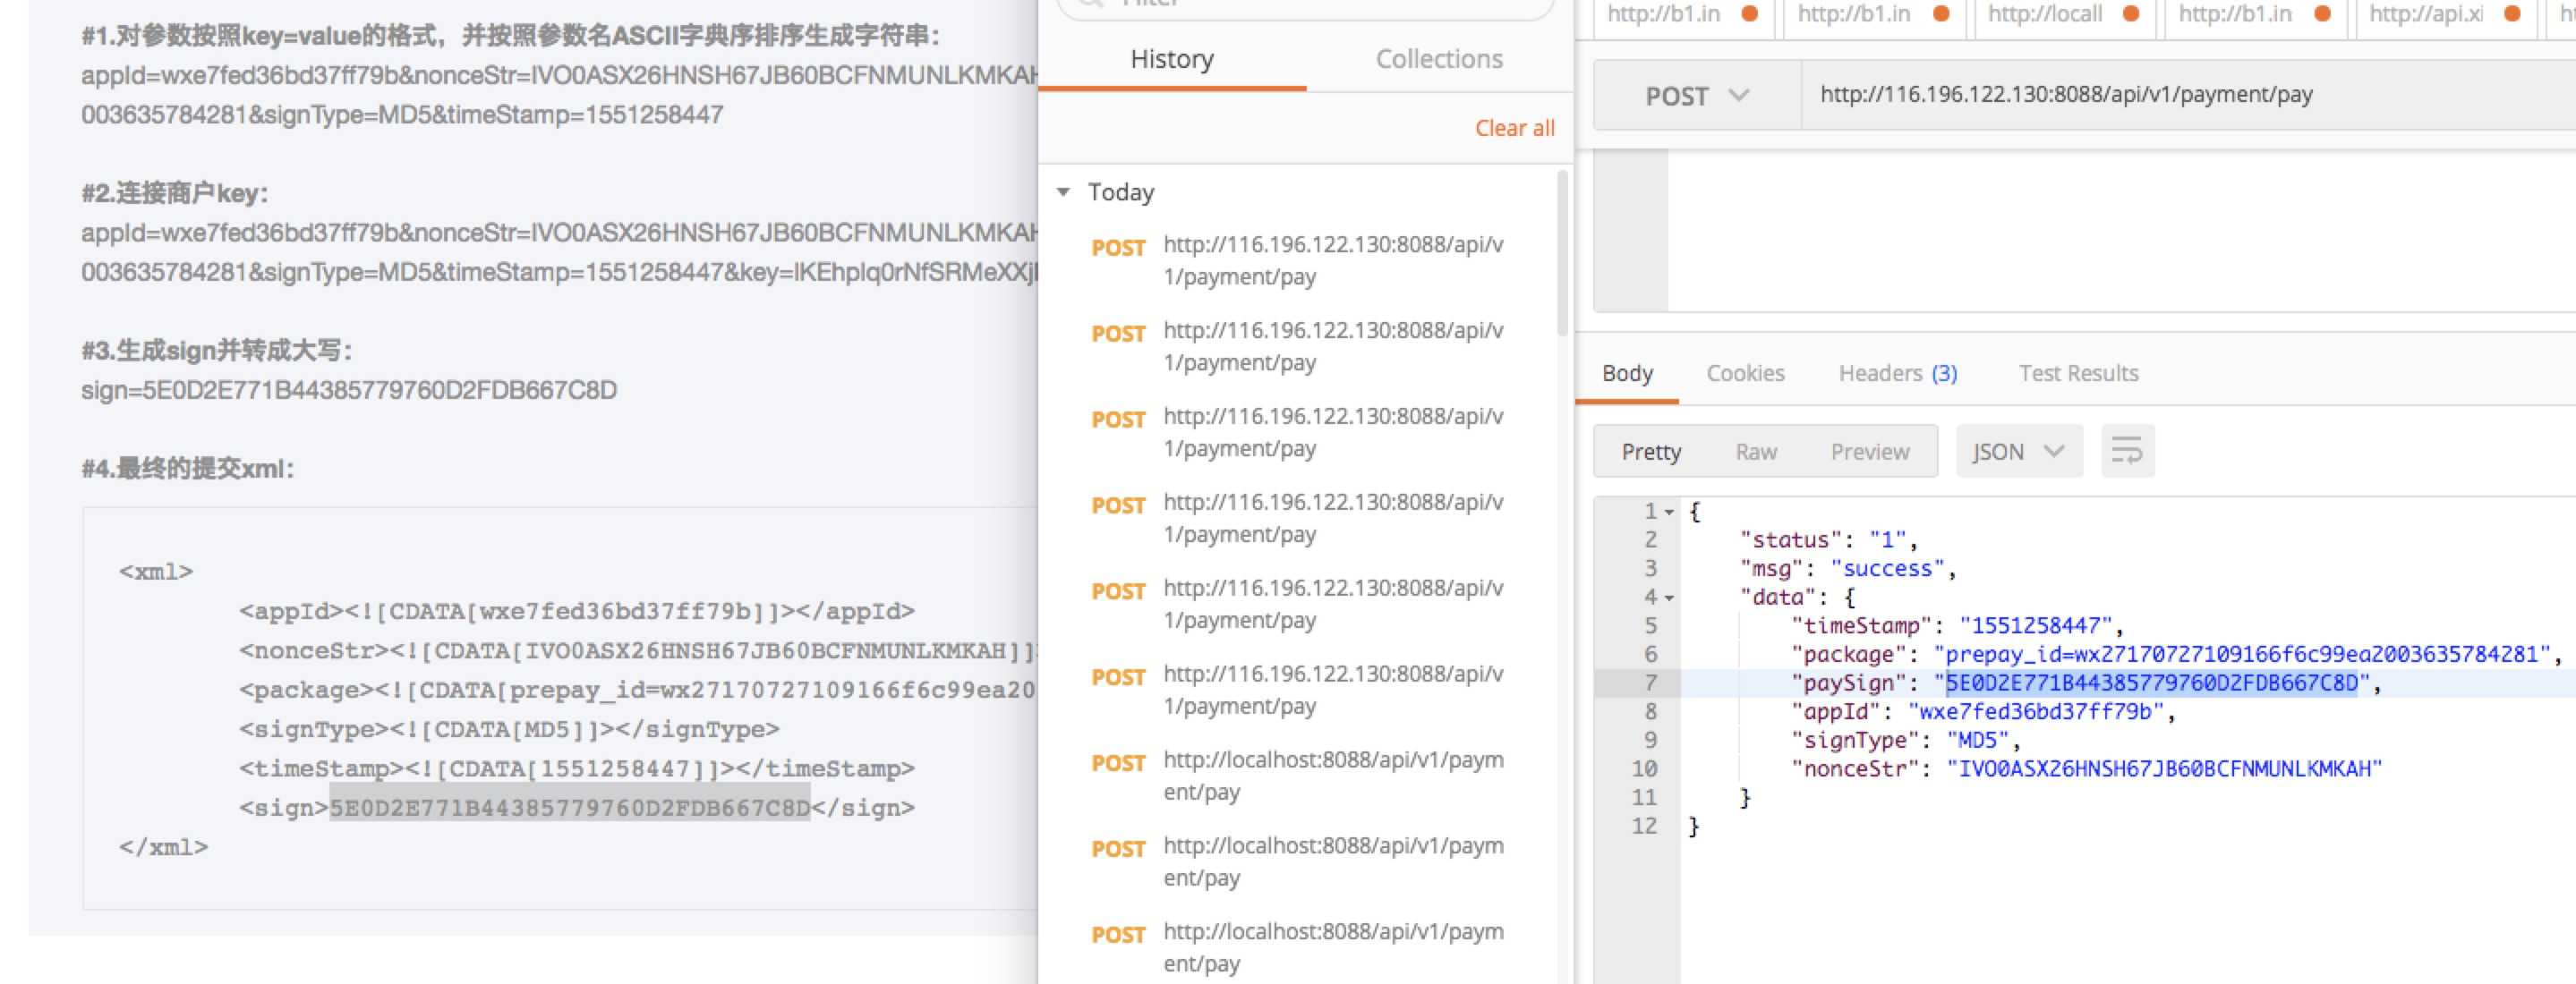Viewport: 2576px width, 984px height.
Task: Click the package prepay_id value in response
Action: pyautogui.click(x=2242, y=656)
